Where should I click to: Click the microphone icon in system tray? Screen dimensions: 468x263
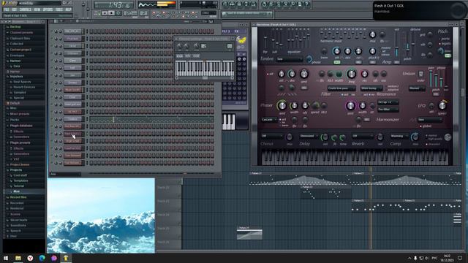click(415, 258)
